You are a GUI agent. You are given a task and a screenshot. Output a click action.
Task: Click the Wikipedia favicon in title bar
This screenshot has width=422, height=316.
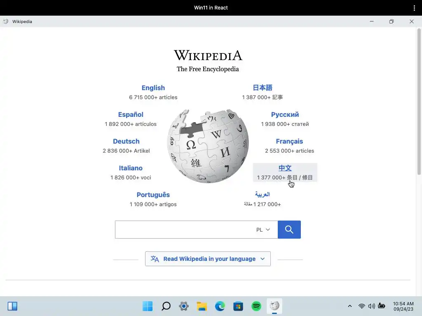pyautogui.click(x=6, y=21)
